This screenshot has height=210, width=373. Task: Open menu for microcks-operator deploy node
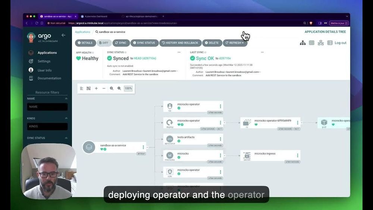220,123
